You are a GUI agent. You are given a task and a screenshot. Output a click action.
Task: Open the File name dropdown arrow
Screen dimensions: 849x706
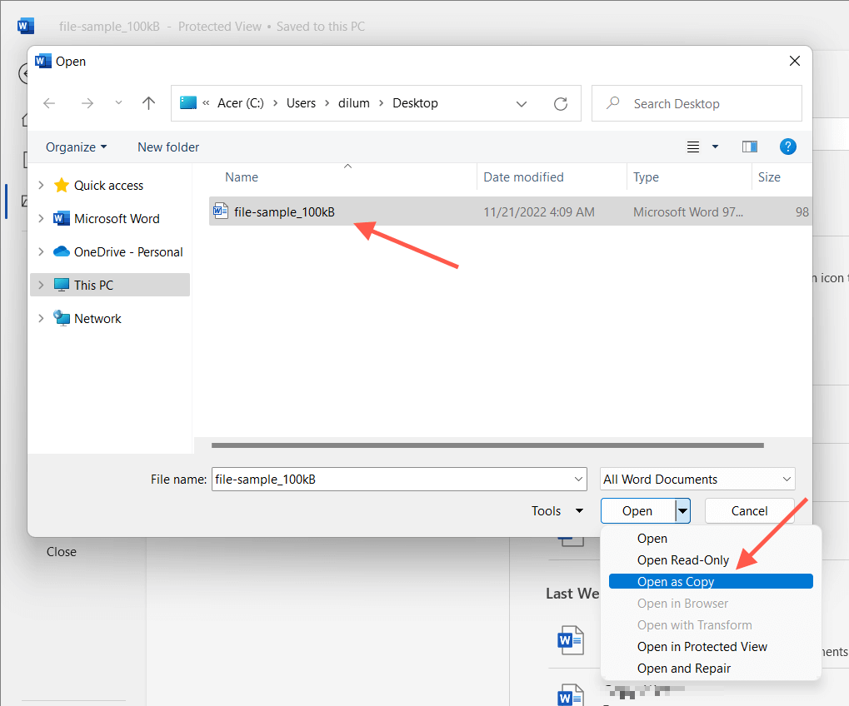pos(578,480)
